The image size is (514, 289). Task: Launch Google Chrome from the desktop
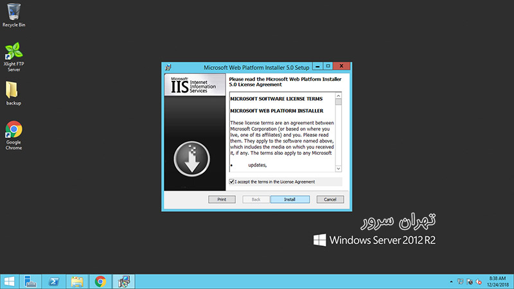pos(13,130)
